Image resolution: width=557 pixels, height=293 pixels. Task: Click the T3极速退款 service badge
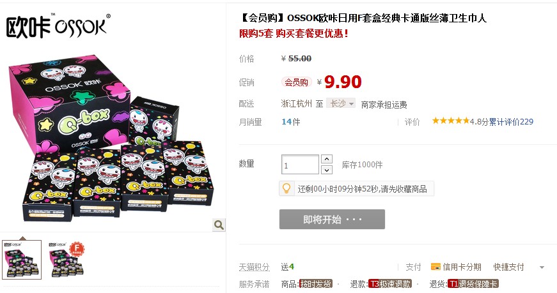[389, 284]
